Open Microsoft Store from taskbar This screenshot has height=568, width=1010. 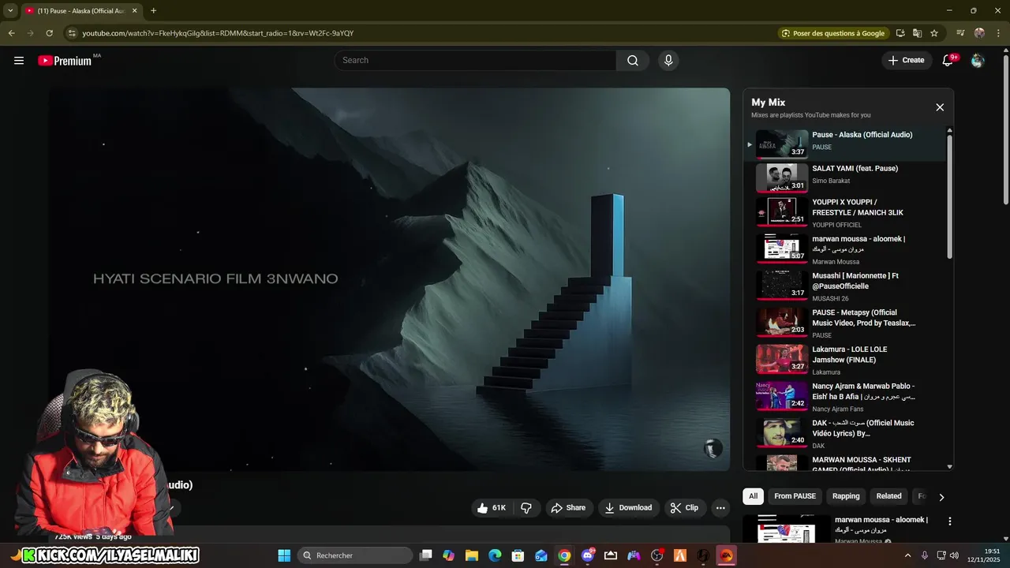tap(518, 555)
